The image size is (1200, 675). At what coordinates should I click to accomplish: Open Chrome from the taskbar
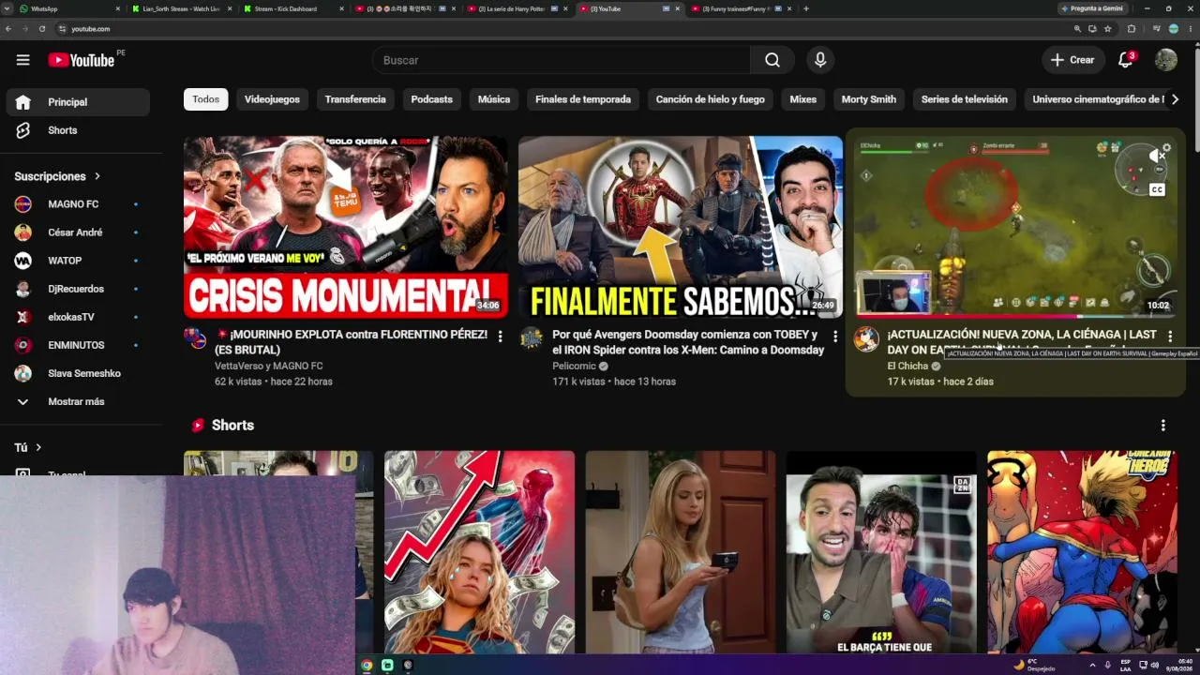367,666
